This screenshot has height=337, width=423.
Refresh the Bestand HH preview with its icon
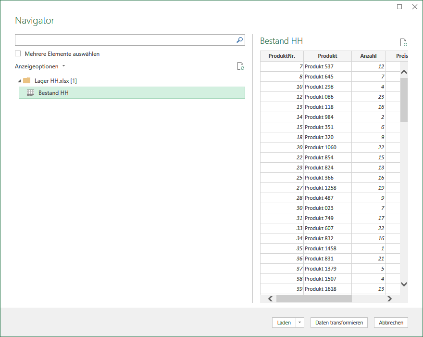point(404,42)
